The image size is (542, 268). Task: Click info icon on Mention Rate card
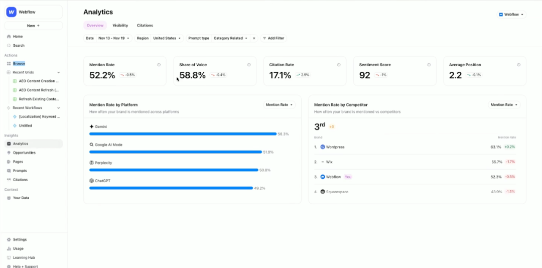click(159, 65)
